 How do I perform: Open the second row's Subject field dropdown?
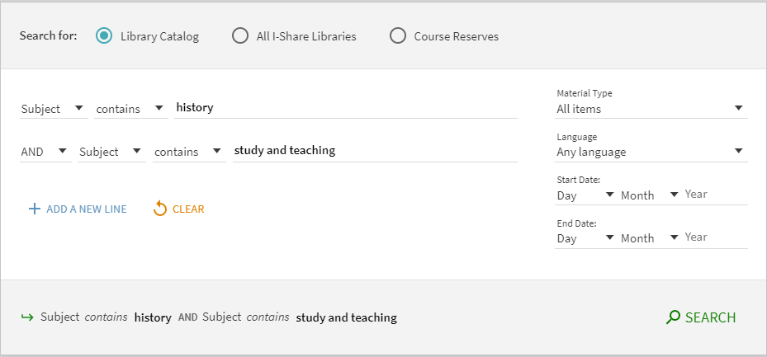pyautogui.click(x=111, y=152)
